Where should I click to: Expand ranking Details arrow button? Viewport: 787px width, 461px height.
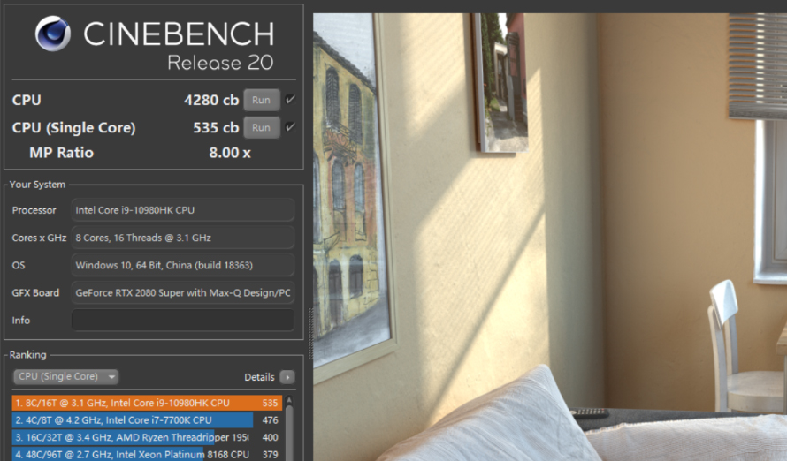[x=287, y=377]
